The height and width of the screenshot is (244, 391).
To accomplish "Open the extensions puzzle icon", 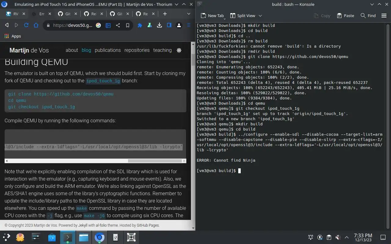I will pos(140,25).
